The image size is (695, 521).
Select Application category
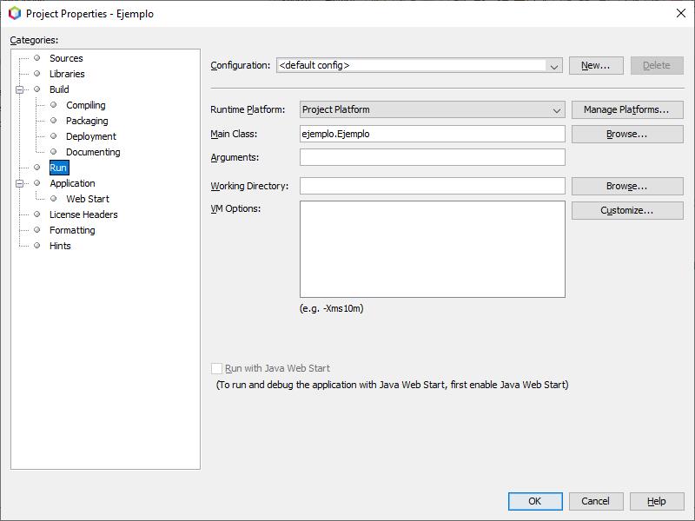pyautogui.click(x=72, y=183)
